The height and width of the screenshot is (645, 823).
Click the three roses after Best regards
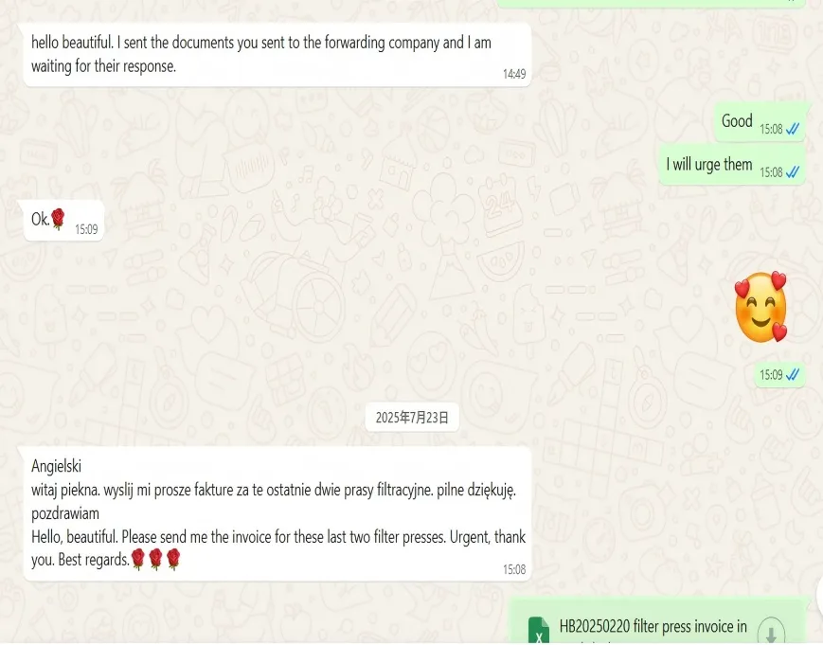tap(156, 559)
